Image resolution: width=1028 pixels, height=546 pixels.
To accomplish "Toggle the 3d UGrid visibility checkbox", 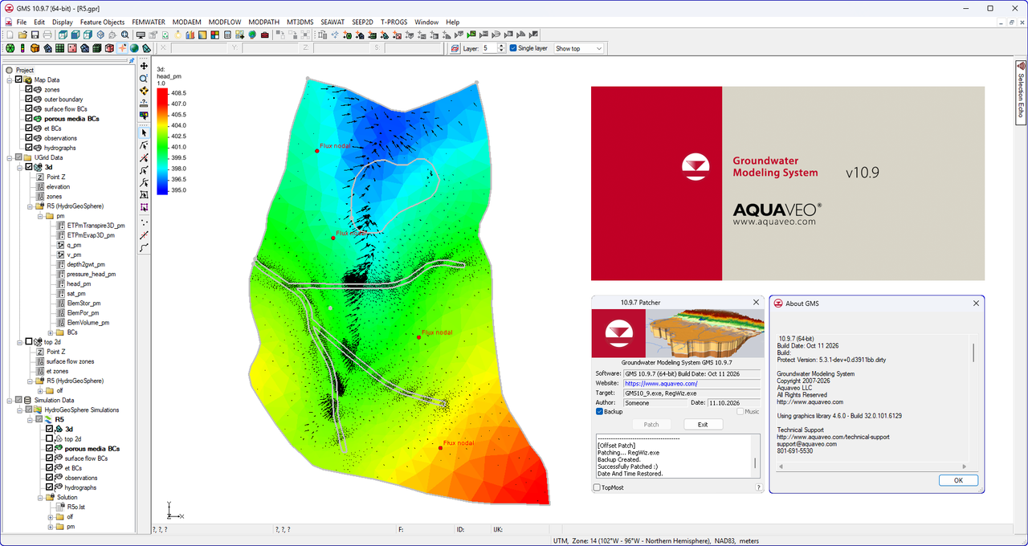I will point(29,167).
